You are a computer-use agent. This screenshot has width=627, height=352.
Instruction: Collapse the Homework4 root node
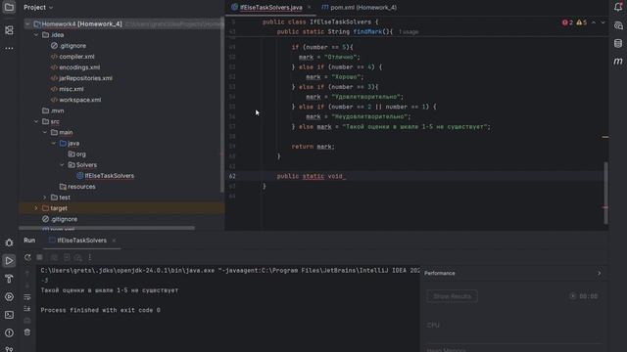(27, 23)
